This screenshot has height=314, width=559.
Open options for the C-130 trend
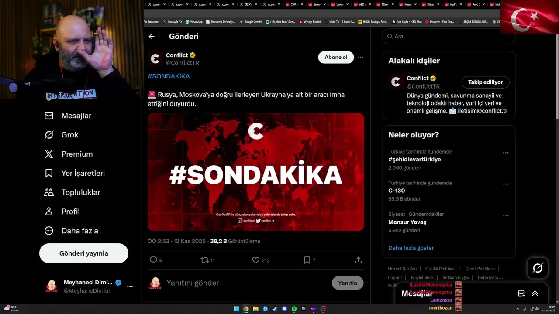coord(506,184)
